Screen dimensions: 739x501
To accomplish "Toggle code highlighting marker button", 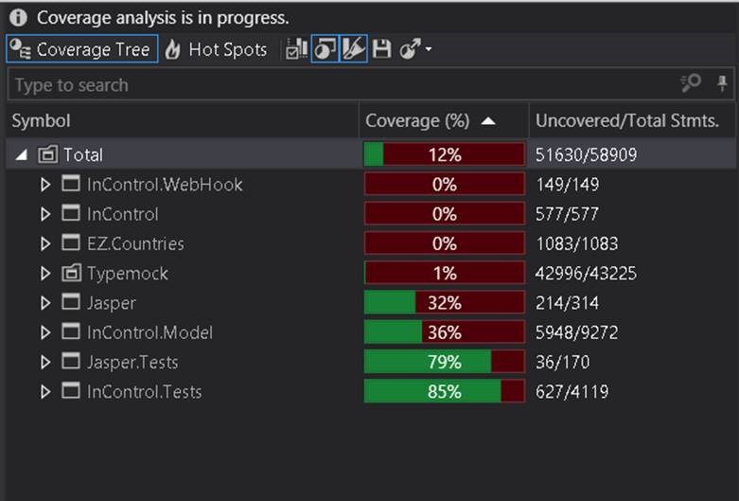I will pyautogui.click(x=354, y=49).
